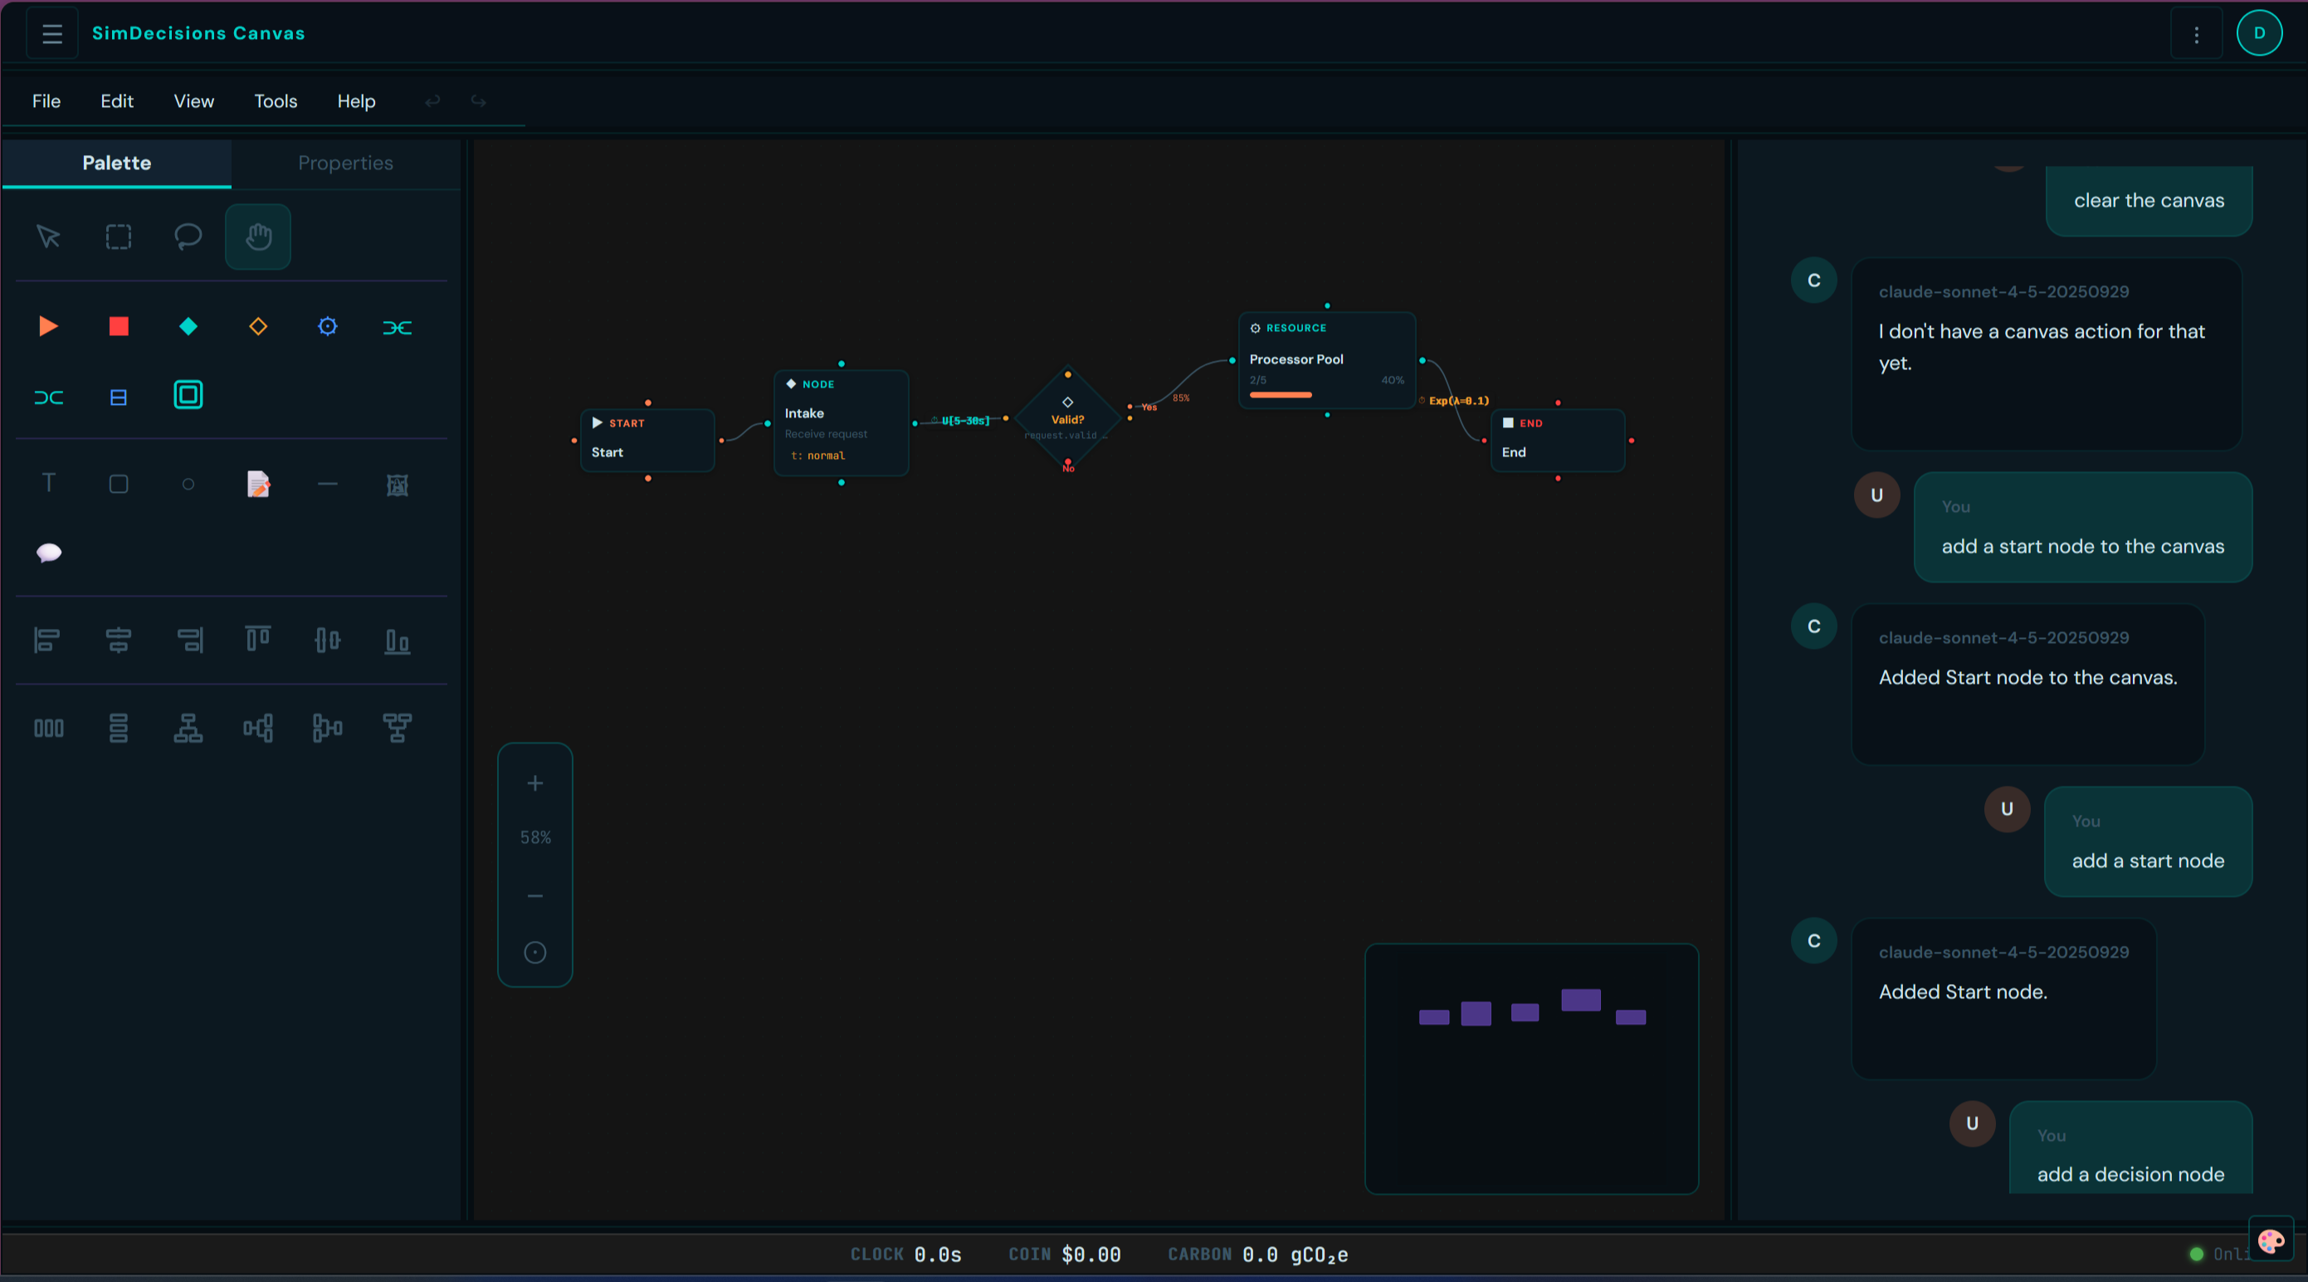Choose the teal decision diamond tool
The width and height of the screenshot is (2308, 1282).
point(188,326)
